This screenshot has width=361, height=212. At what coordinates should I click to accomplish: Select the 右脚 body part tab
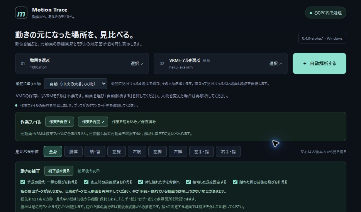tap(178, 152)
